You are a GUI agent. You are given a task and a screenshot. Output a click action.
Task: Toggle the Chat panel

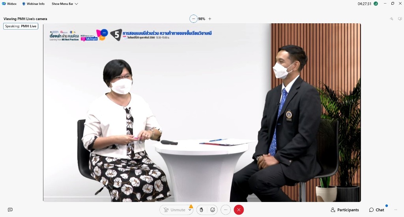point(377,210)
